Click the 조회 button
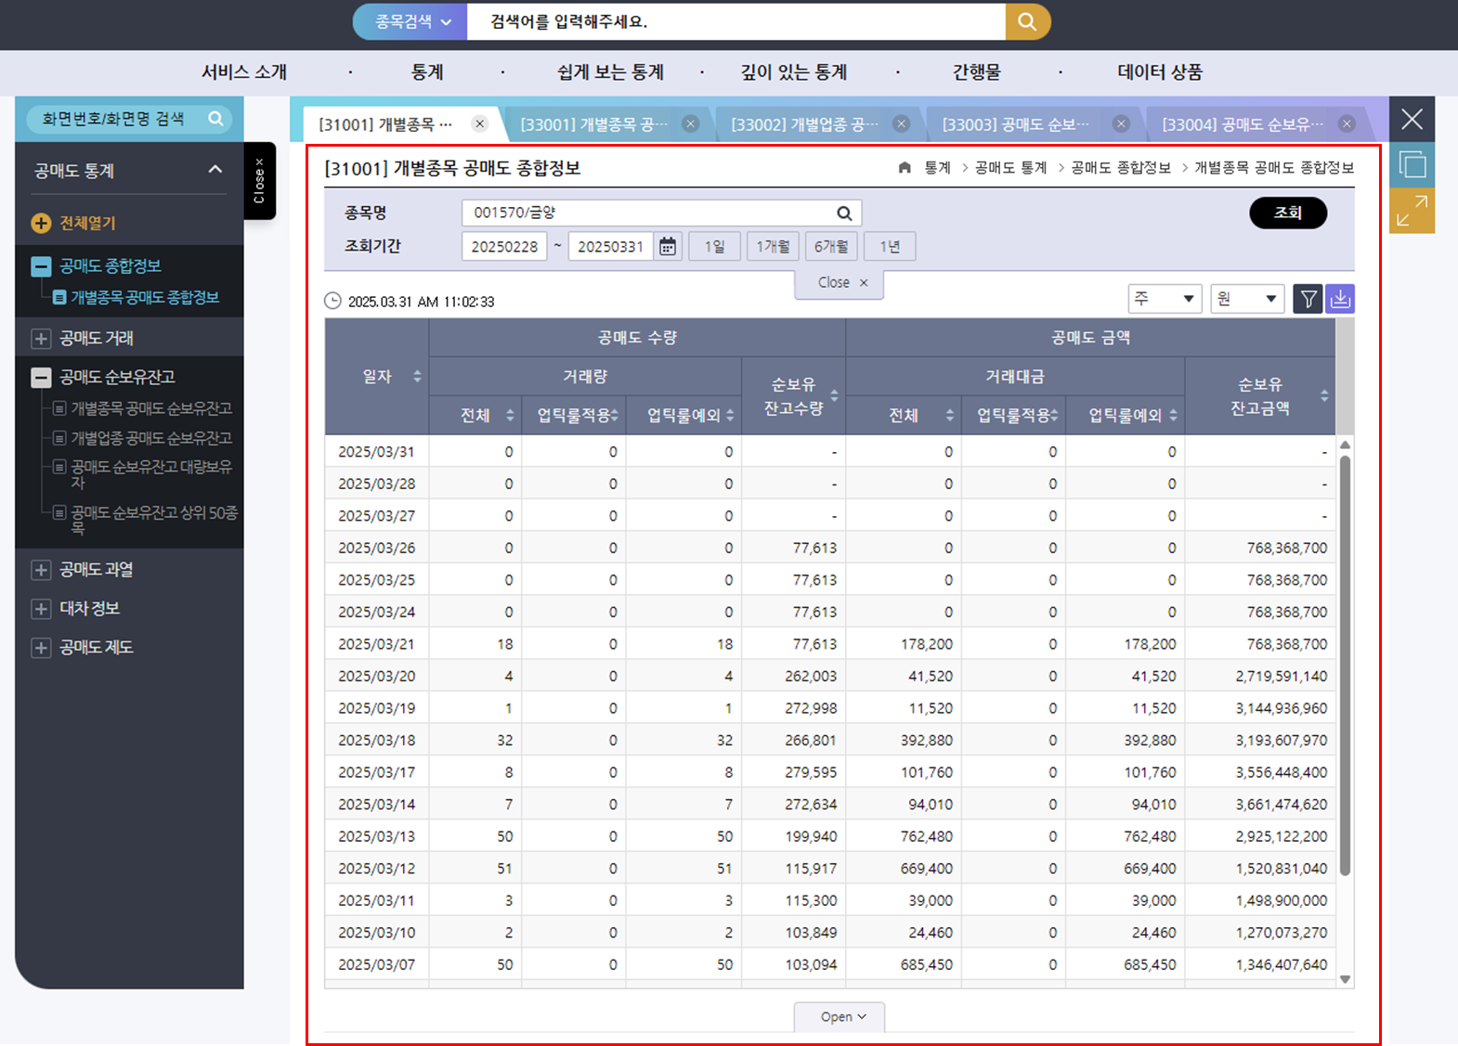 (x=1288, y=213)
